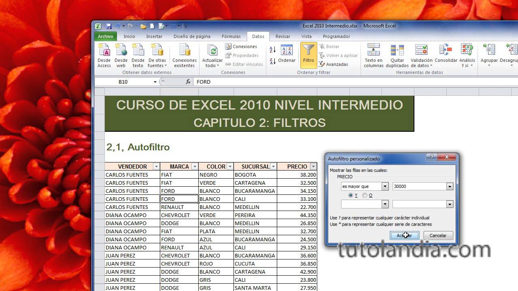Click Quitar duplicados
Viewport: 518px width, 291px height.
397,56
